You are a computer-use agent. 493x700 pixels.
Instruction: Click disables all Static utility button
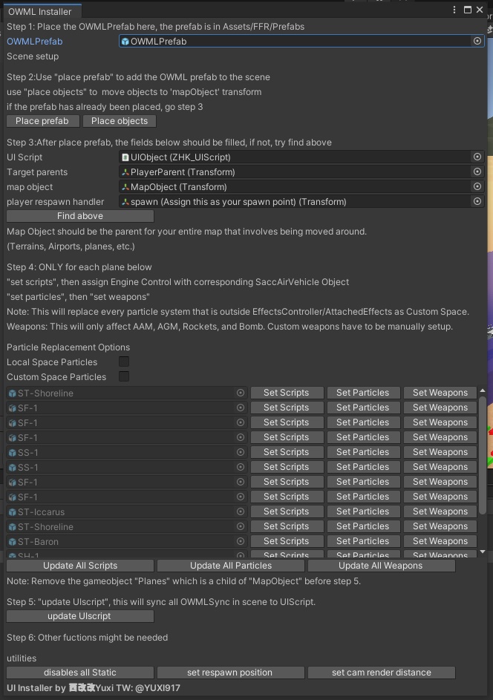(x=80, y=673)
